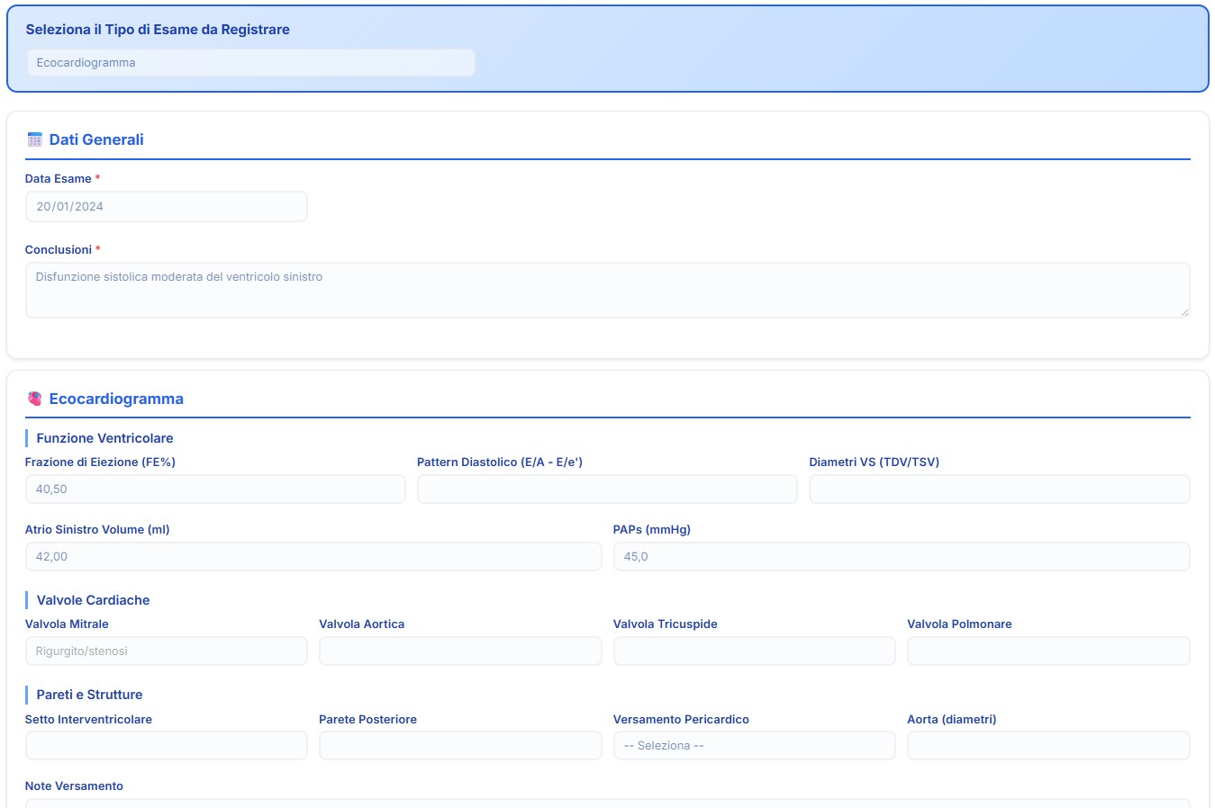Click the heart icon beside Ecocardiogramma heading
1215x808 pixels.
point(35,399)
